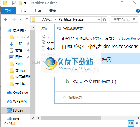Screen dimensions: 140x127
Task: Open 下载 folder in quick access
Action: pos(16,44)
